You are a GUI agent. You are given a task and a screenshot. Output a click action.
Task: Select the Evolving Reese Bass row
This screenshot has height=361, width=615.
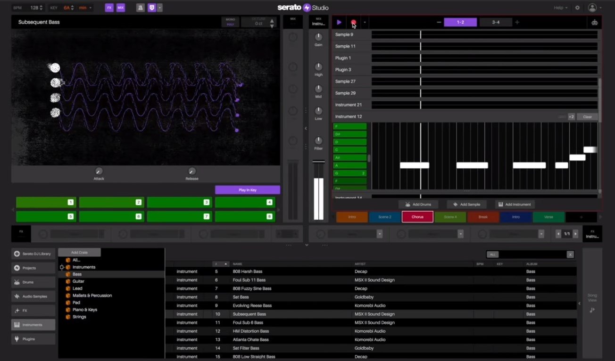click(x=371, y=305)
